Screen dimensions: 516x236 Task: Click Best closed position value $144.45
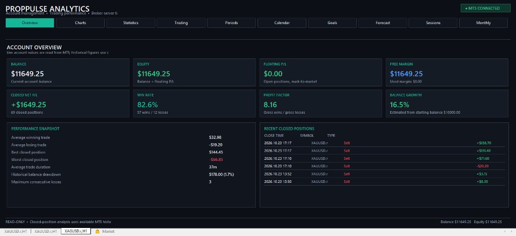click(216, 152)
